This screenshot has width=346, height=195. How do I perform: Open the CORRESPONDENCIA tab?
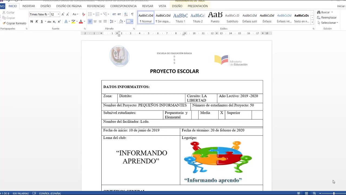coord(123,6)
